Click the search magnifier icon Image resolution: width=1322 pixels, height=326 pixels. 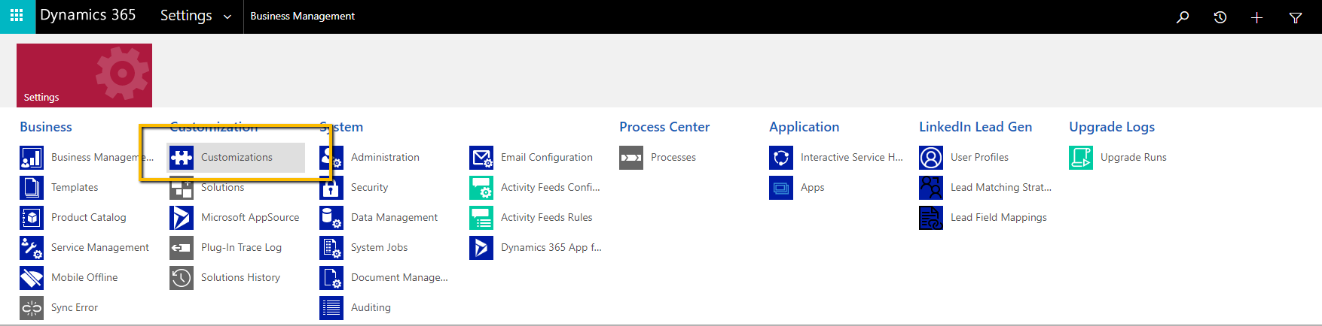(1183, 17)
